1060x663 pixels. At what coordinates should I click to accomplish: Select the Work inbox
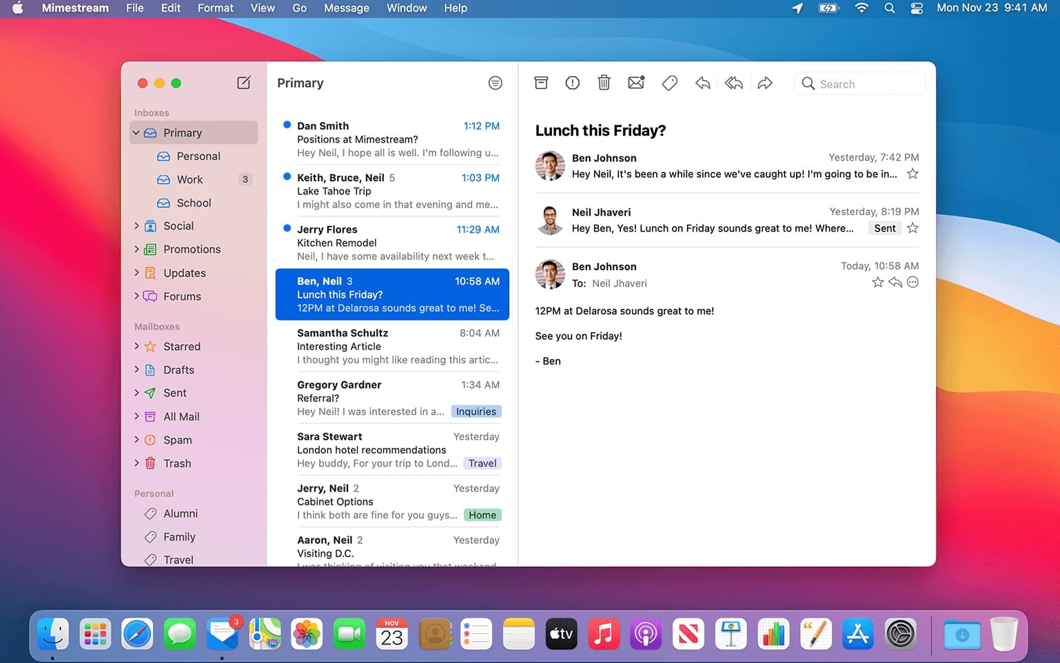190,179
